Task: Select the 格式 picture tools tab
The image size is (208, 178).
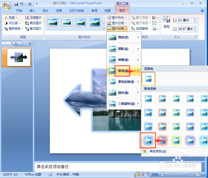Action: pos(122,11)
